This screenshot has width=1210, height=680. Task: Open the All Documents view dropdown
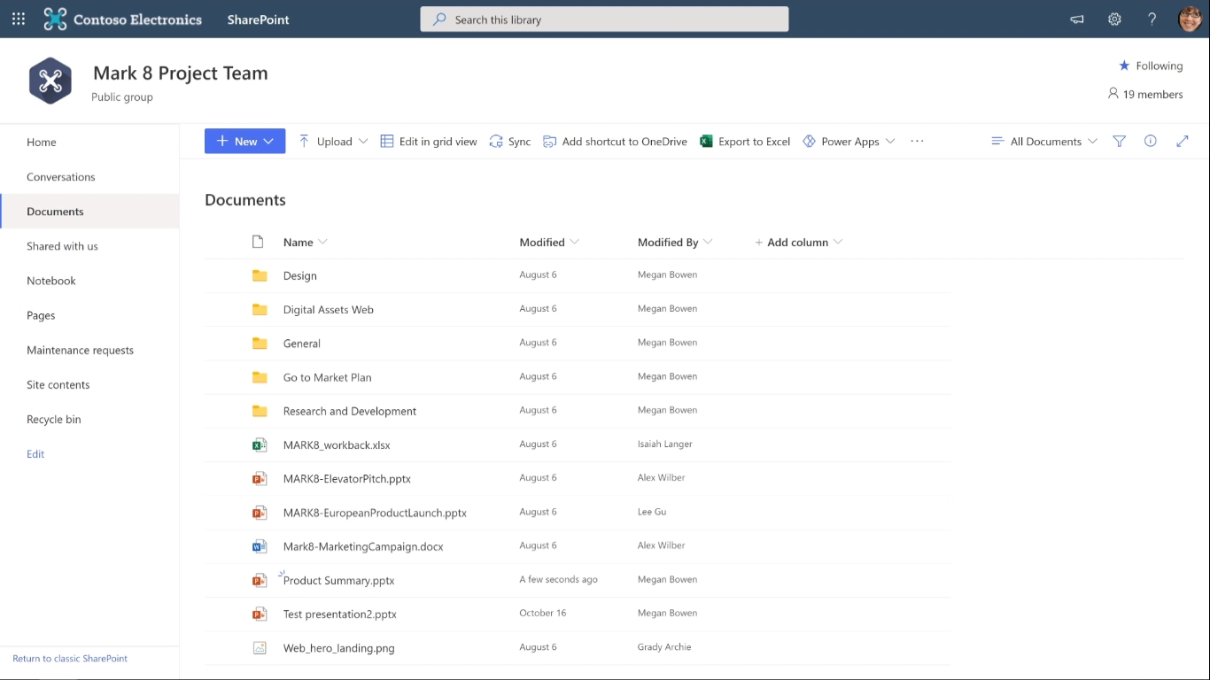tap(1044, 141)
